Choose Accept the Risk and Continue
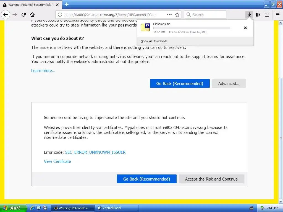Viewport: 283px width, 212px height. pyautogui.click(x=211, y=179)
